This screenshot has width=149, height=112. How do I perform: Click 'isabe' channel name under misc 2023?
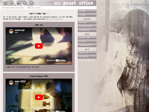(x=16, y=84)
